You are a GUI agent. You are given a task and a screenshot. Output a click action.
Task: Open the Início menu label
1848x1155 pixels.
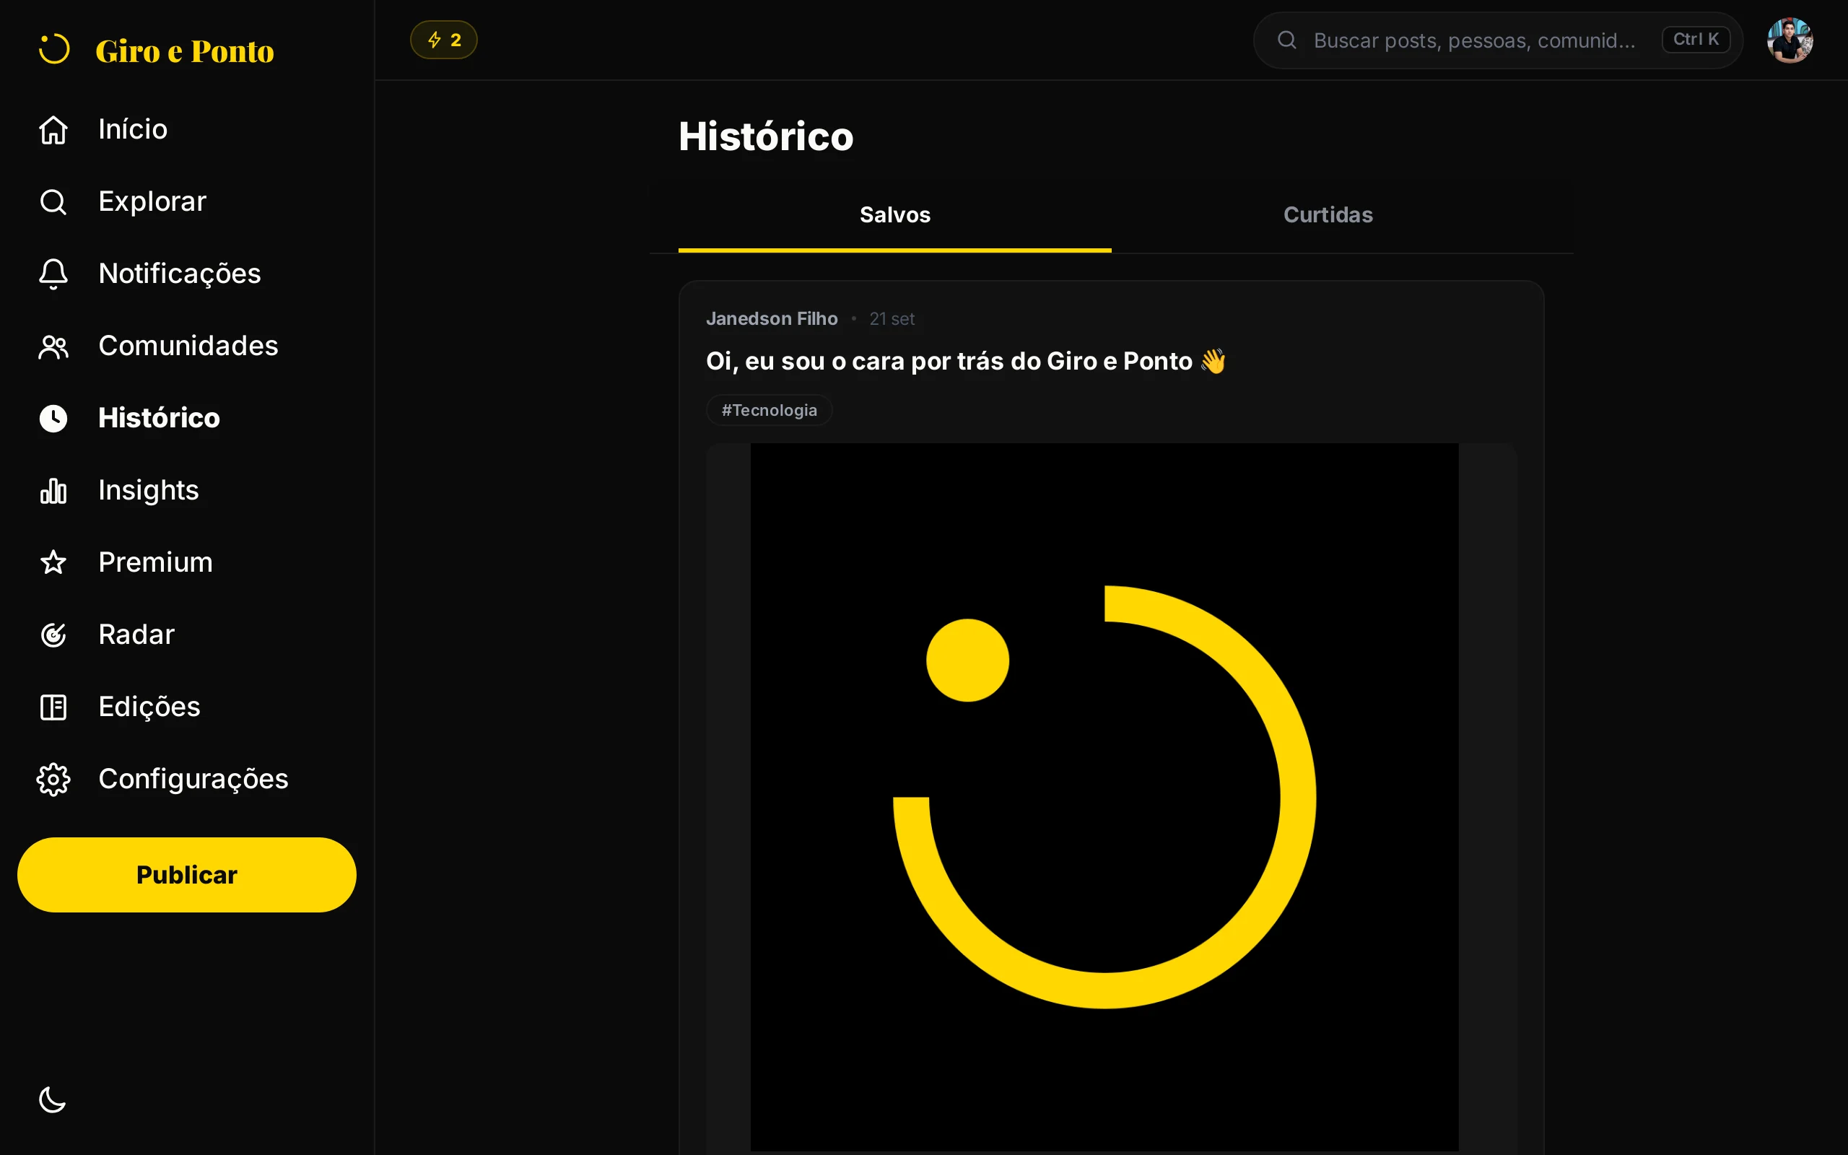(x=133, y=129)
